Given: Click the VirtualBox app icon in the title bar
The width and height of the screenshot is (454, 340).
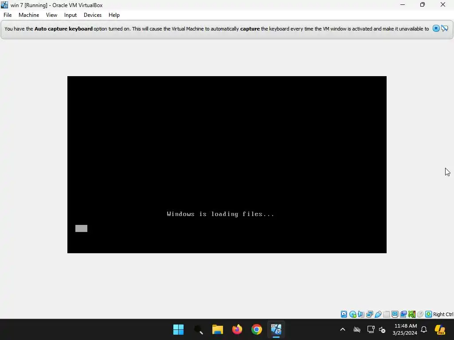Looking at the screenshot, I should point(4,4).
